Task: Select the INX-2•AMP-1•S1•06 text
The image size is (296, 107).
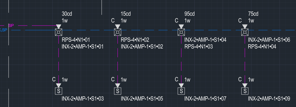Action: pos(269,40)
